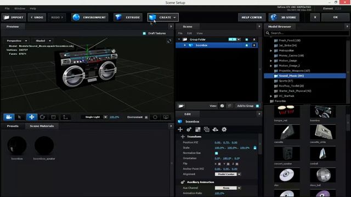
Task: Toggle Group Folder visibility checkbox
Action: (x=247, y=39)
